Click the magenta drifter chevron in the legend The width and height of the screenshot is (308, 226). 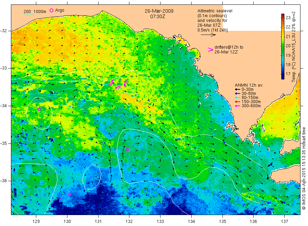(x=210, y=50)
